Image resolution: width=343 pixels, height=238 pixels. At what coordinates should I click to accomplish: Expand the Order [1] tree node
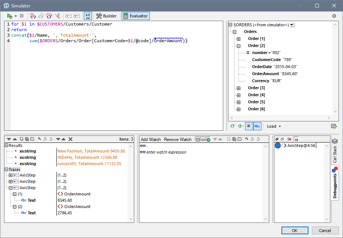(239, 39)
